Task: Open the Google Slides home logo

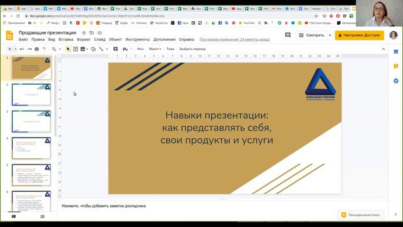Action: click(9, 35)
